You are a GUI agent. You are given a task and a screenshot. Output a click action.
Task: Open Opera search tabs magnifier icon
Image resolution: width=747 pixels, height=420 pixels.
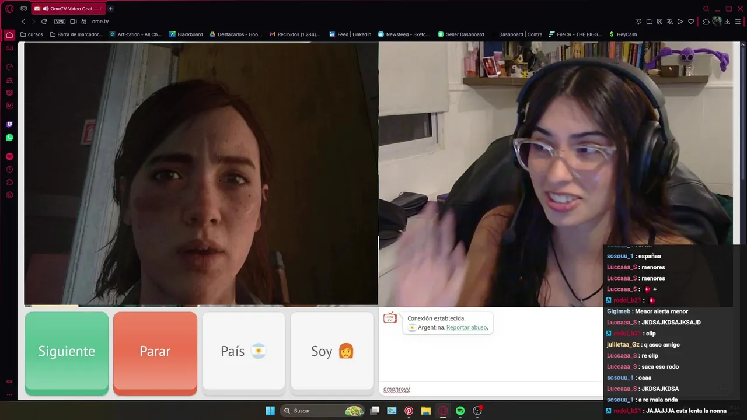pyautogui.click(x=706, y=9)
